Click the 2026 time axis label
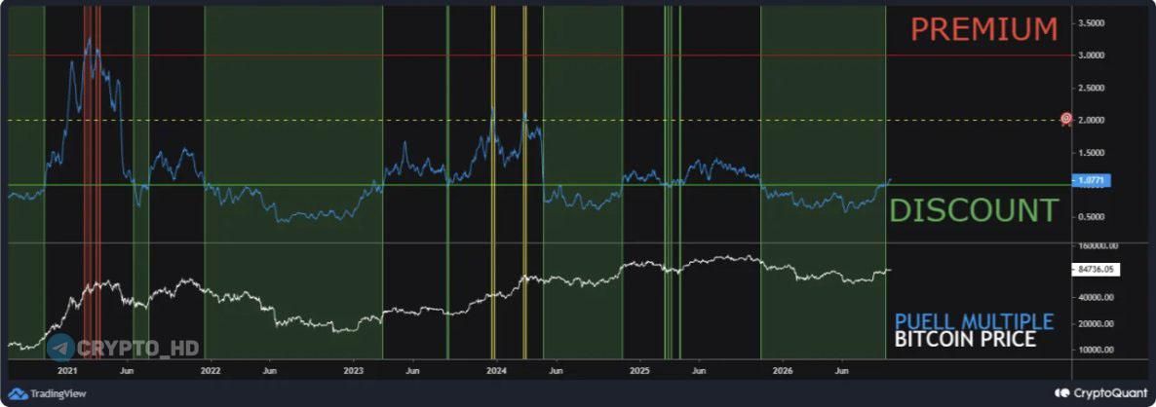The width and height of the screenshot is (1156, 407). coord(783,371)
